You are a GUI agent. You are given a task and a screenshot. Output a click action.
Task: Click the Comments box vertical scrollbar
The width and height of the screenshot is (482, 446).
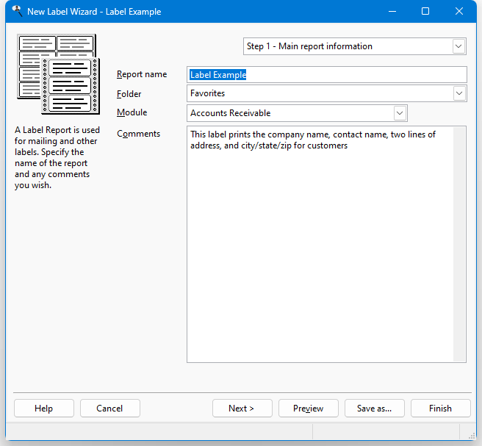[459, 245]
